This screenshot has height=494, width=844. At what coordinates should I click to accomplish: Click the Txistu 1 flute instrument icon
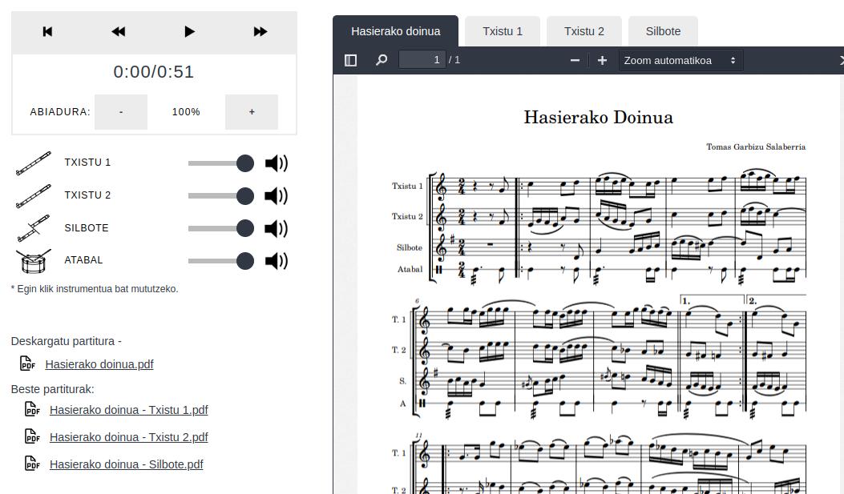point(34,163)
